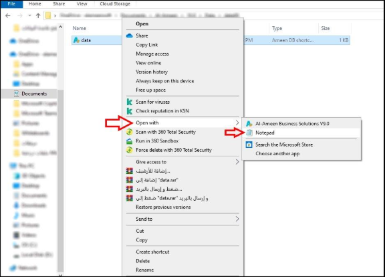This screenshot has height=277, width=385.
Task: Select Always keep on this device
Action: 164,81
